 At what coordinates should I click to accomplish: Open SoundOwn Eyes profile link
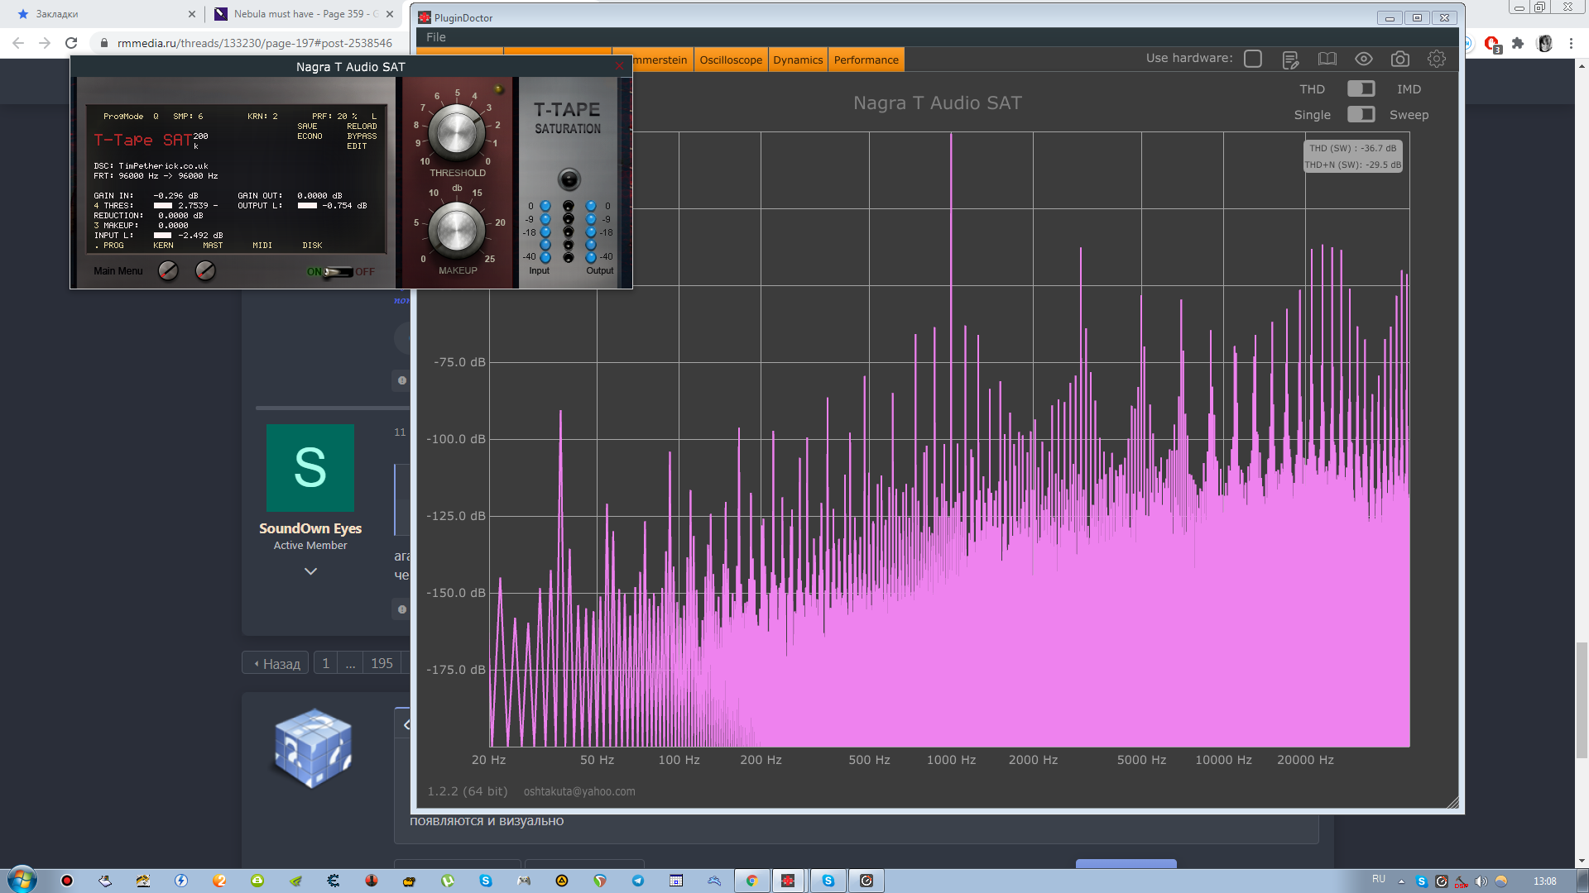[x=310, y=528]
